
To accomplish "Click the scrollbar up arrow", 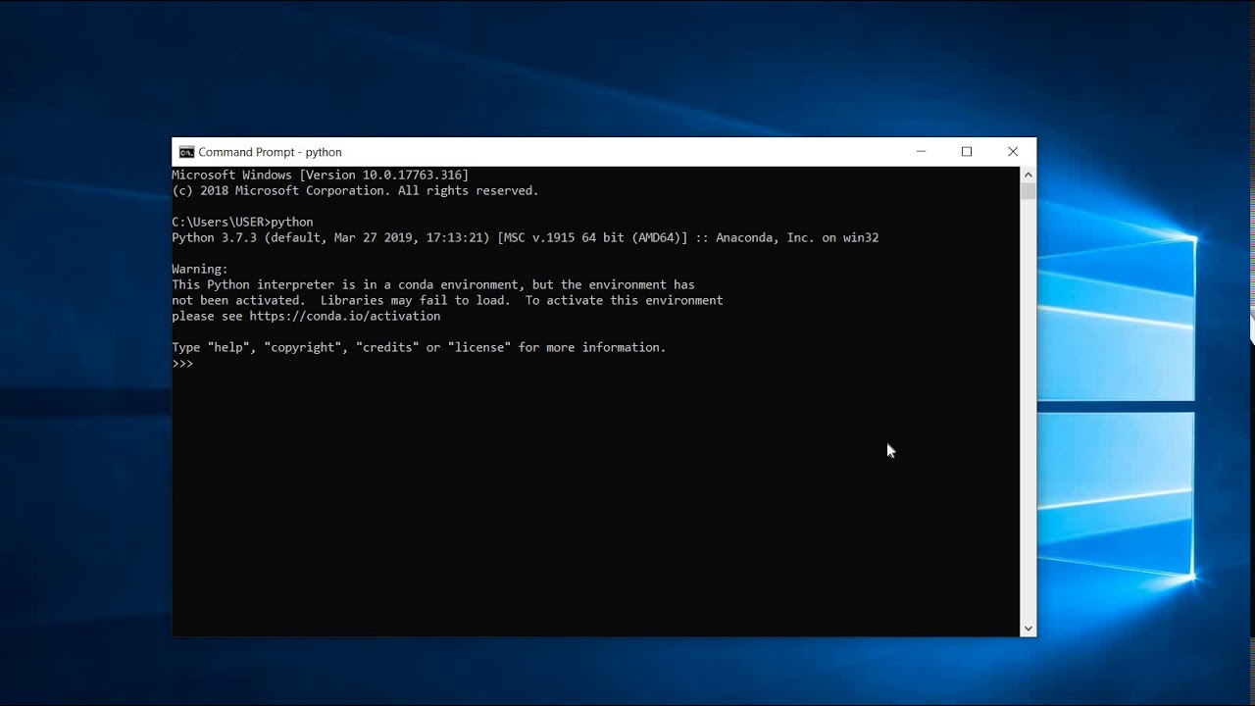I will tap(1028, 175).
